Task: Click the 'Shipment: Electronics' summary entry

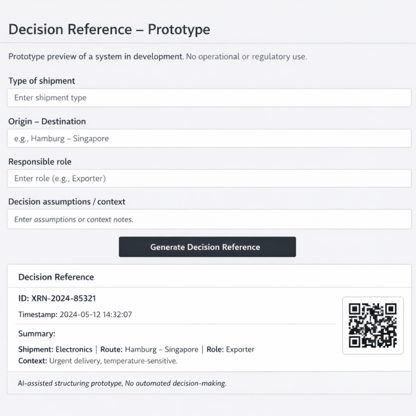Action: pyautogui.click(x=55, y=349)
